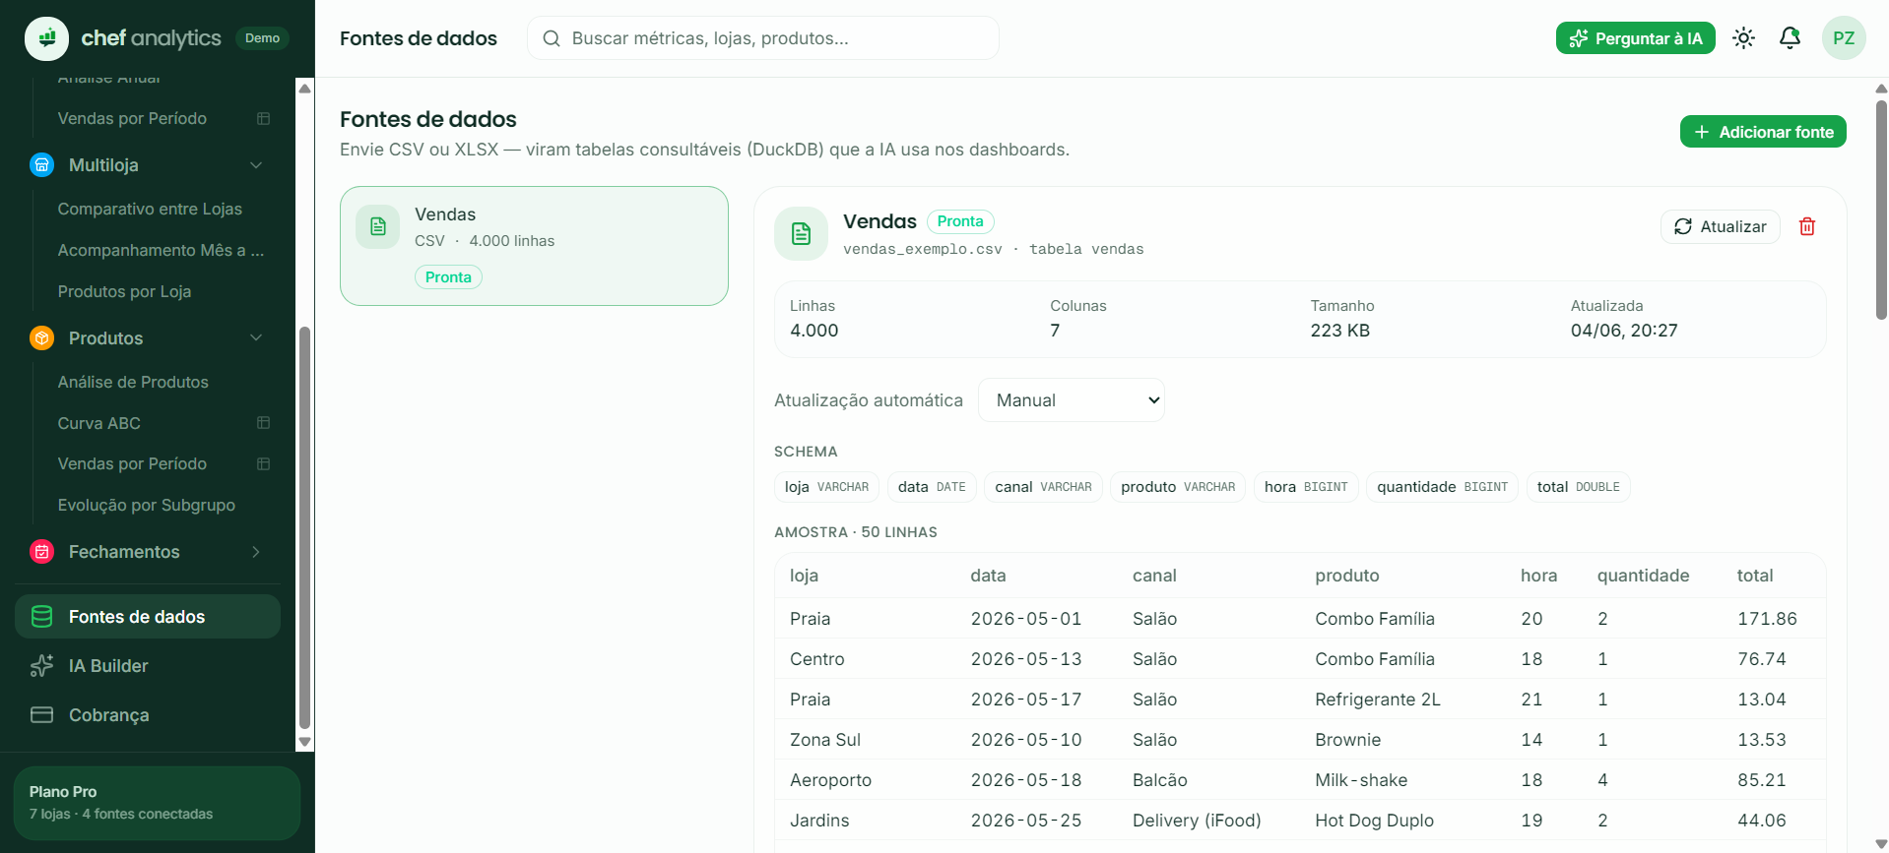The height and width of the screenshot is (853, 1889).
Task: Click the 2026-05-13 date cell
Action: 1026,659
